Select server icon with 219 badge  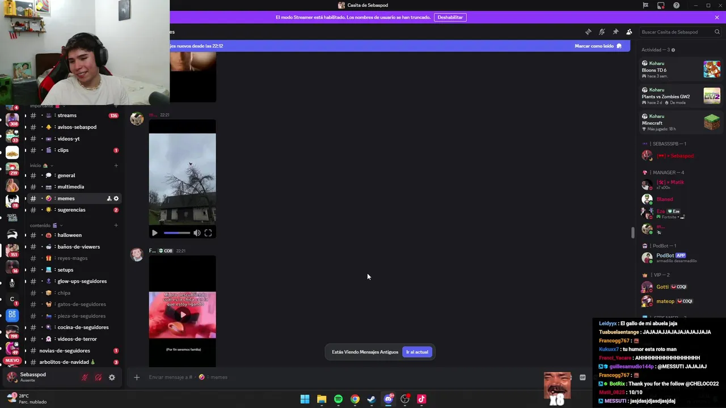[12, 168]
